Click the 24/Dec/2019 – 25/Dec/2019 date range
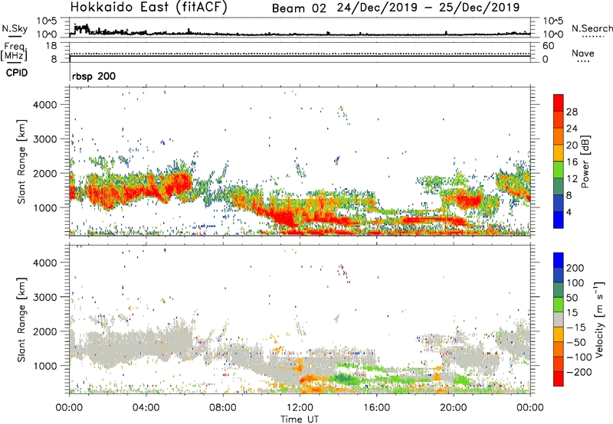This screenshot has height=424, width=613. [428, 8]
